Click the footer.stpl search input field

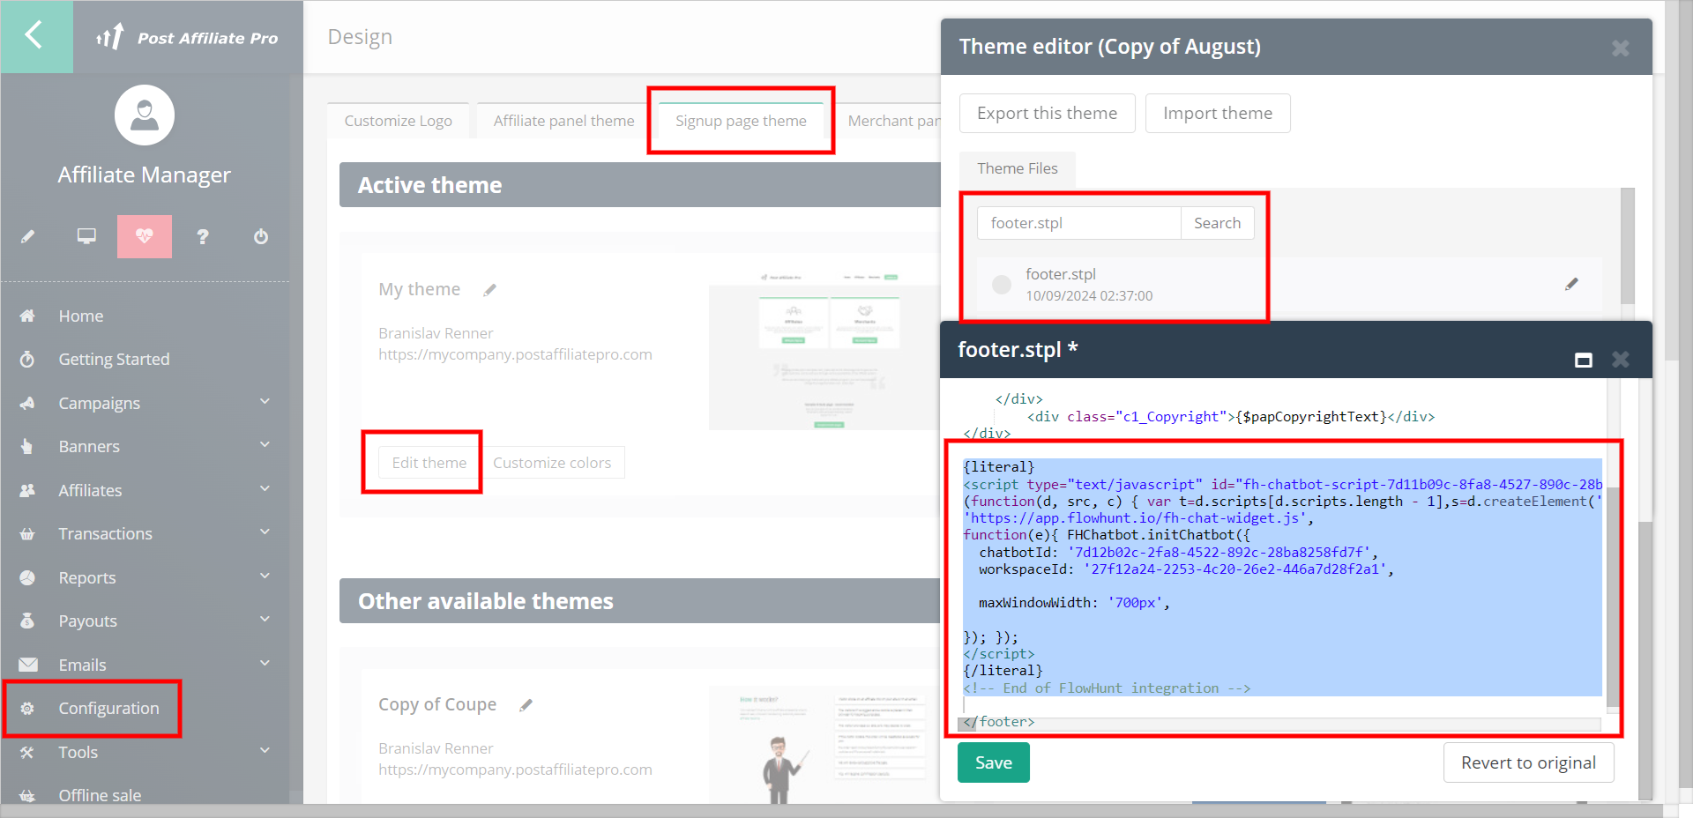[1078, 223]
